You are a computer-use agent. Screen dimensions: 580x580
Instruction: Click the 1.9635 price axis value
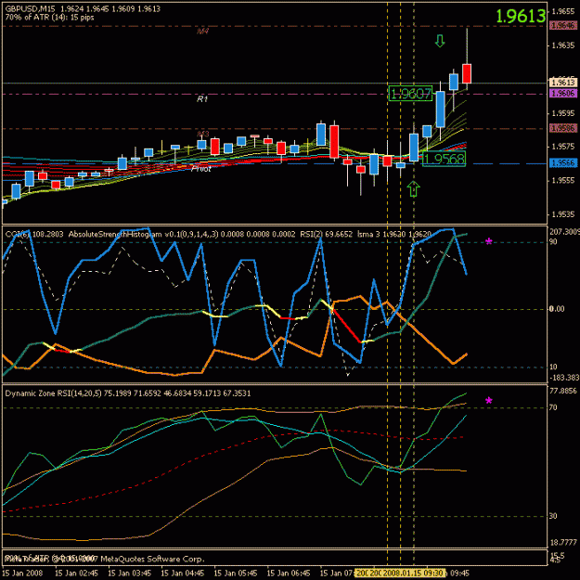pyautogui.click(x=563, y=45)
